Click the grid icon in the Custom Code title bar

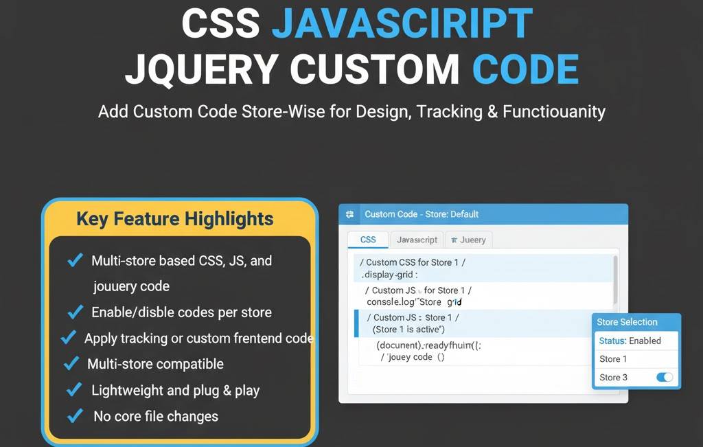click(349, 214)
